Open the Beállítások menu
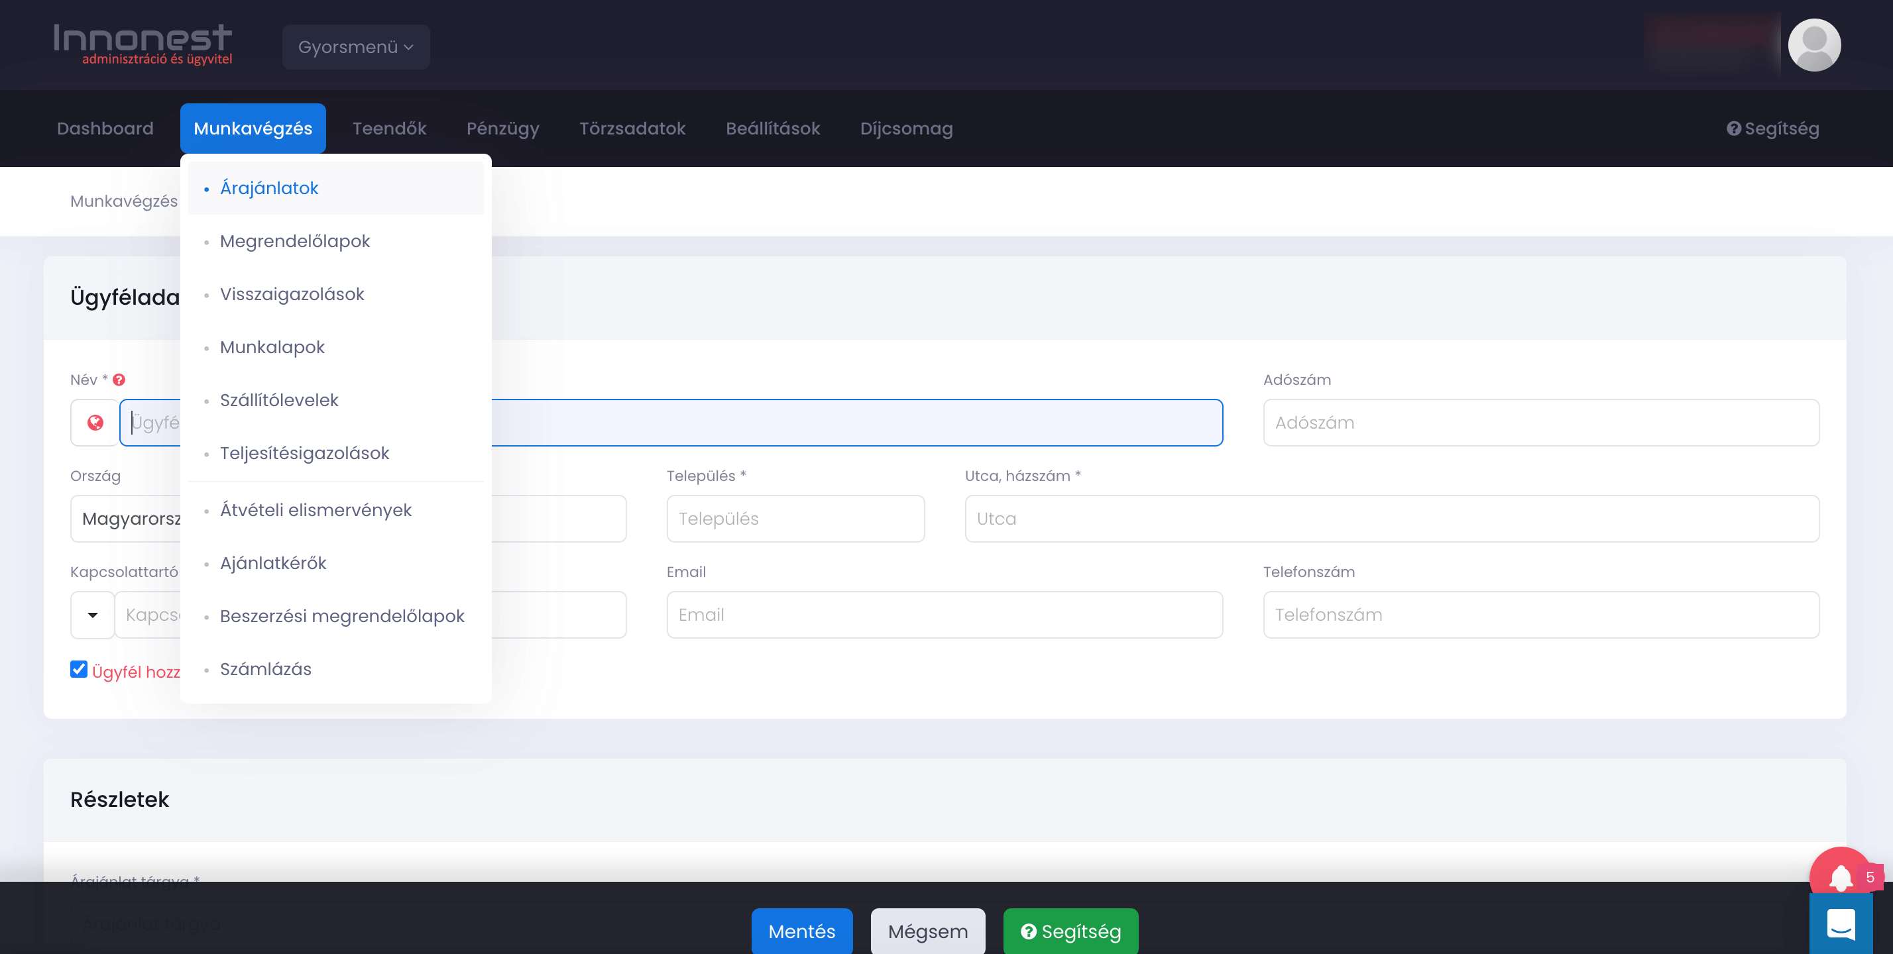The image size is (1893, 954). point(772,129)
